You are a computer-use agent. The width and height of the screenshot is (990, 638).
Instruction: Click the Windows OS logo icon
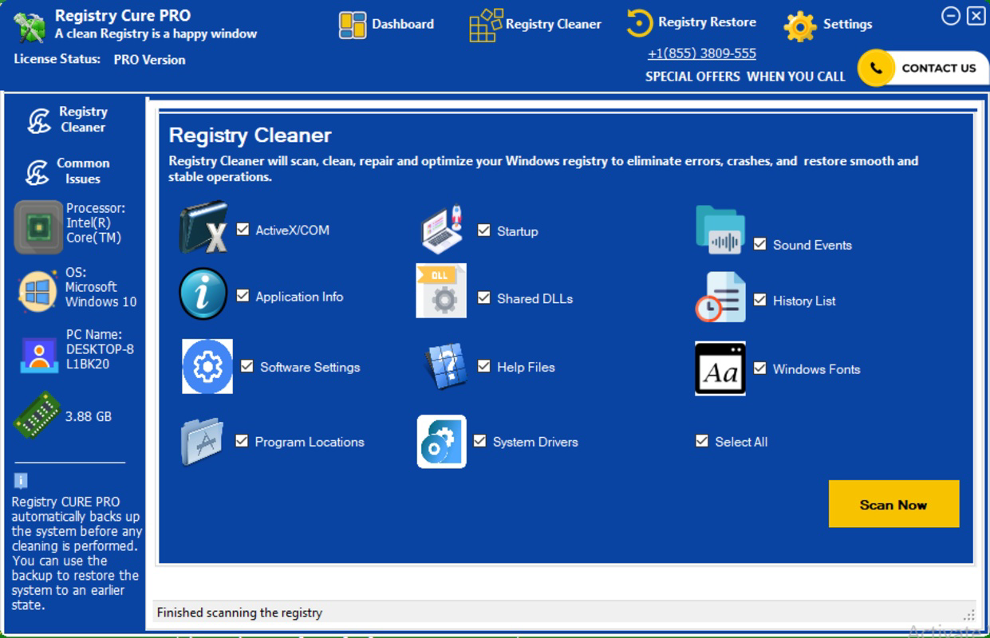(37, 291)
